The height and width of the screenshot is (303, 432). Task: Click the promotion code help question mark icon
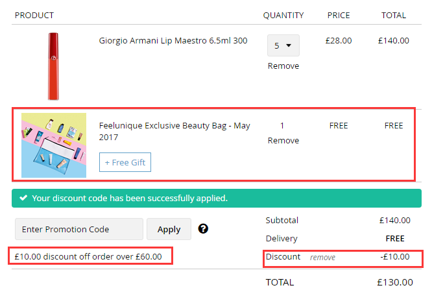pos(203,228)
